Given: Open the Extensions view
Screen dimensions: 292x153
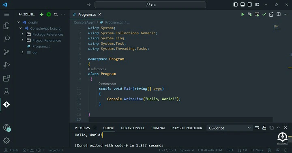Looking at the screenshot, I should (x=6, y=78).
